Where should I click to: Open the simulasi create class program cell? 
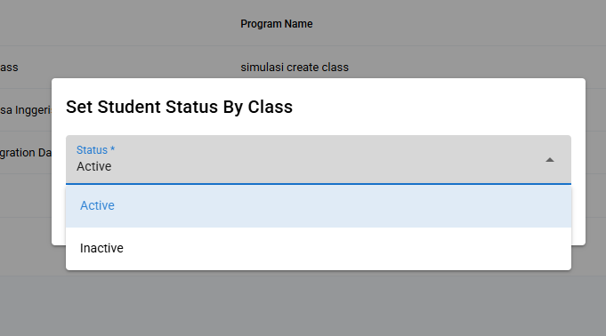point(295,68)
